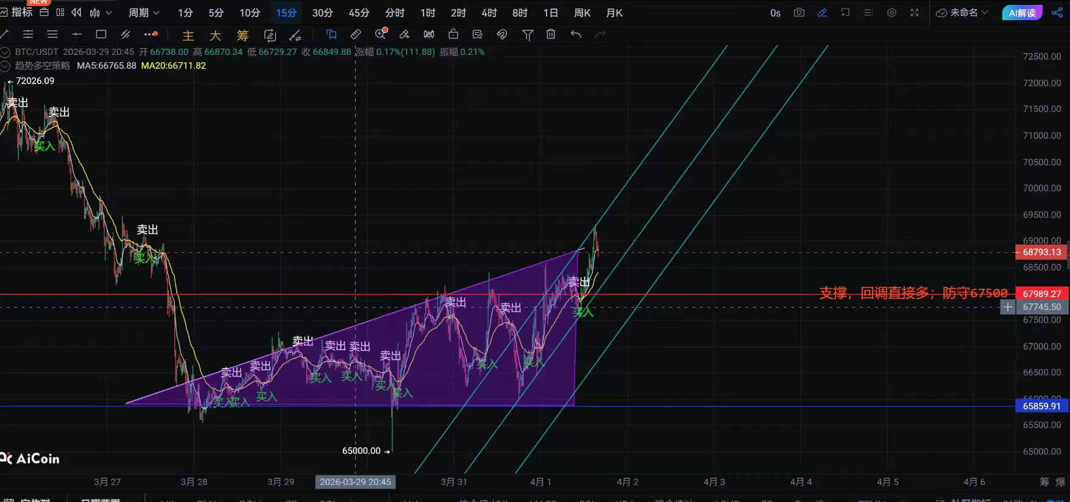Viewport: 1070px width, 502px height.
Task: Open chart settings hexagon icon
Action: (891, 12)
